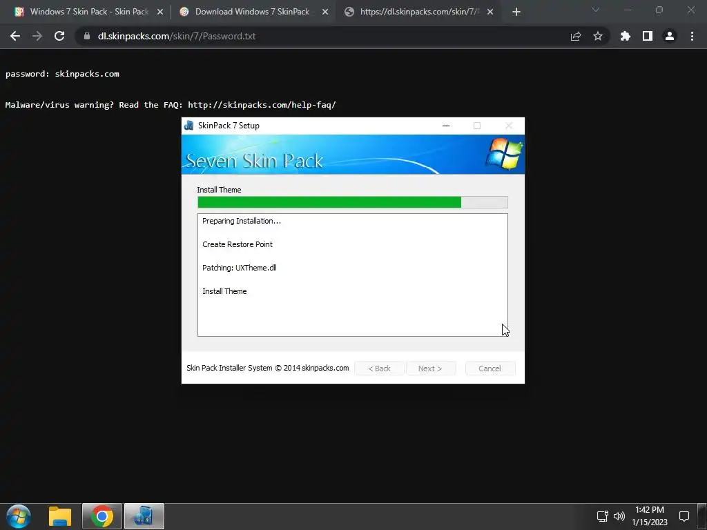Screen dimensions: 707x530
Task: Close the Download Windows 7 SkinPack tab
Action: tap(325, 12)
